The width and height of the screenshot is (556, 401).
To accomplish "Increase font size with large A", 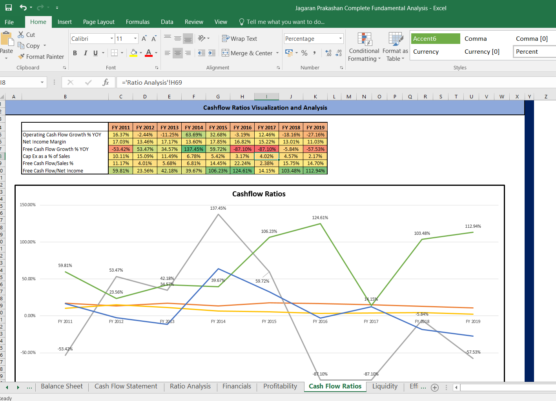I will coord(144,38).
